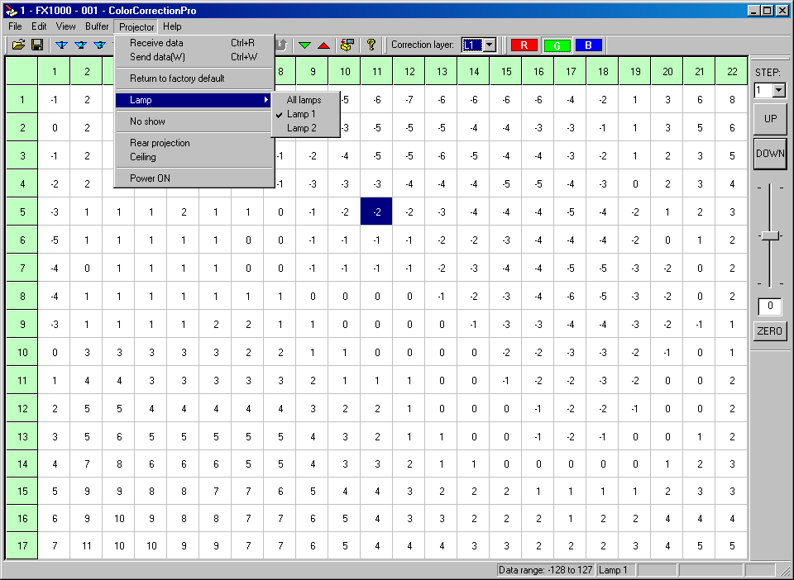This screenshot has height=580, width=794.
Task: Open the Buffer menu
Action: [x=97, y=26]
